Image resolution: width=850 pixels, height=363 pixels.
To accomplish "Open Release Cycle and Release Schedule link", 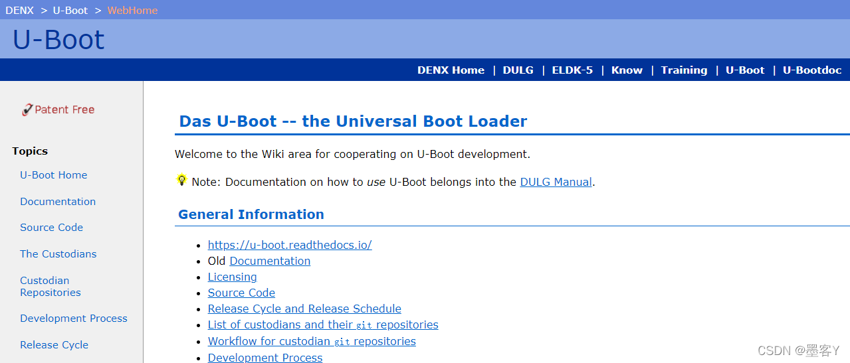I will click(x=304, y=309).
